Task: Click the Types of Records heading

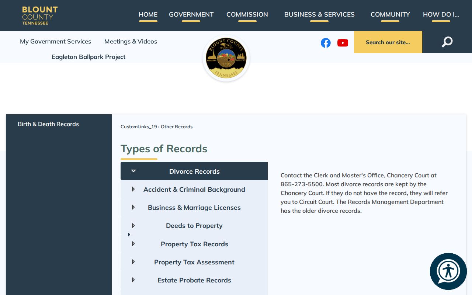Action: [164, 149]
